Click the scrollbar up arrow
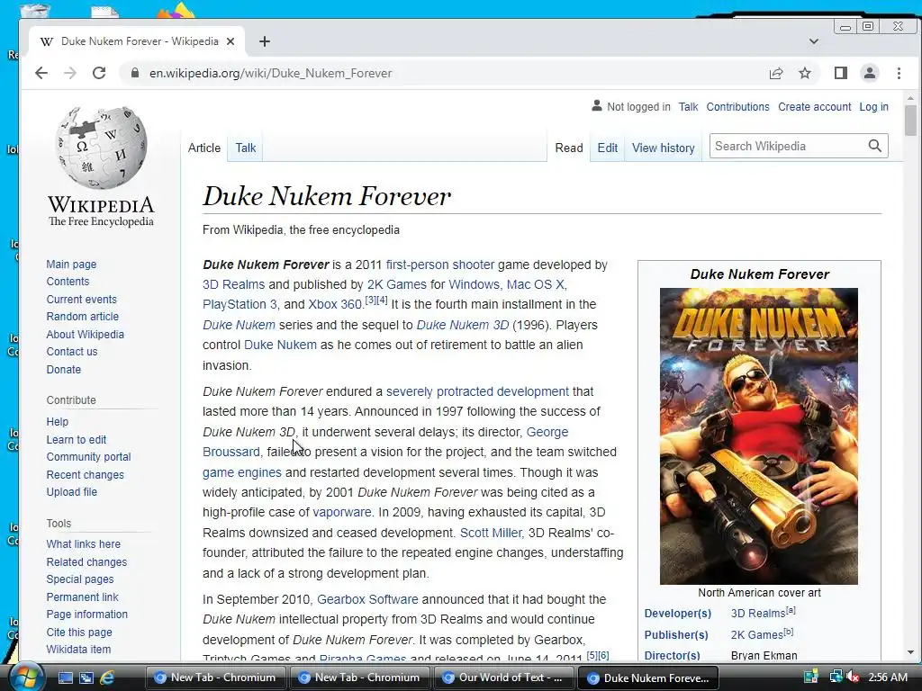Viewport: 922px width, 691px height. pos(910,98)
